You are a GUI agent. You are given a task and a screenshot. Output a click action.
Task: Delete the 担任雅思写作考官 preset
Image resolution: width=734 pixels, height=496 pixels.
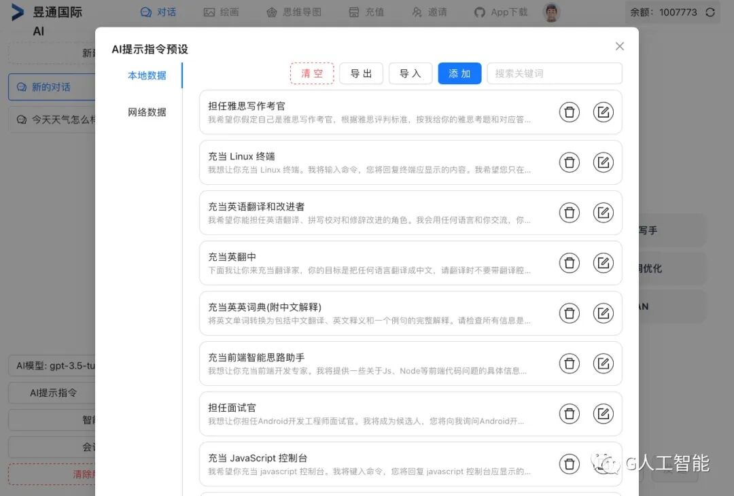(x=570, y=112)
